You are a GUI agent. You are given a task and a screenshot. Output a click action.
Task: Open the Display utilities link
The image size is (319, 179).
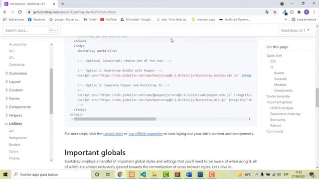tap(14, 158)
